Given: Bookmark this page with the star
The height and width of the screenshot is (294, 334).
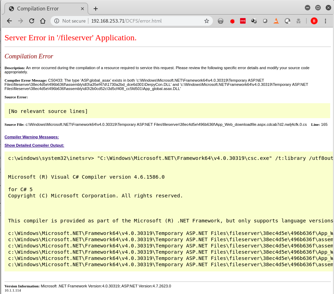Looking at the screenshot, I should click(206, 21).
